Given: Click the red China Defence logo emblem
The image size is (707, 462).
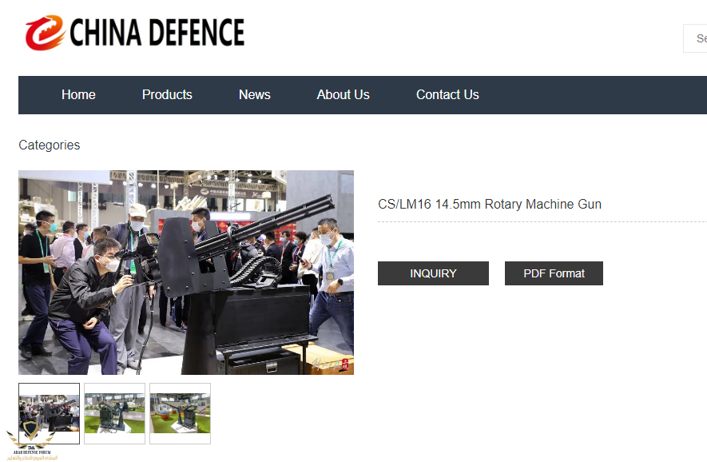Looking at the screenshot, I should click(x=45, y=34).
